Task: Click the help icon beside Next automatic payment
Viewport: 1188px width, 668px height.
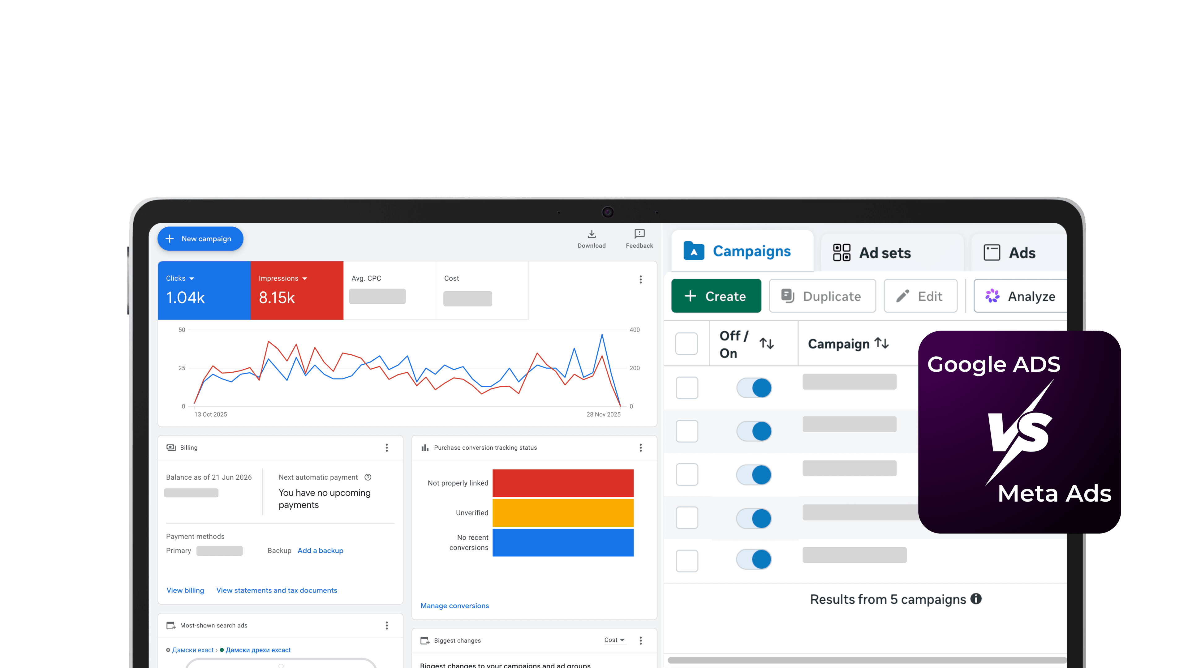Action: (368, 477)
